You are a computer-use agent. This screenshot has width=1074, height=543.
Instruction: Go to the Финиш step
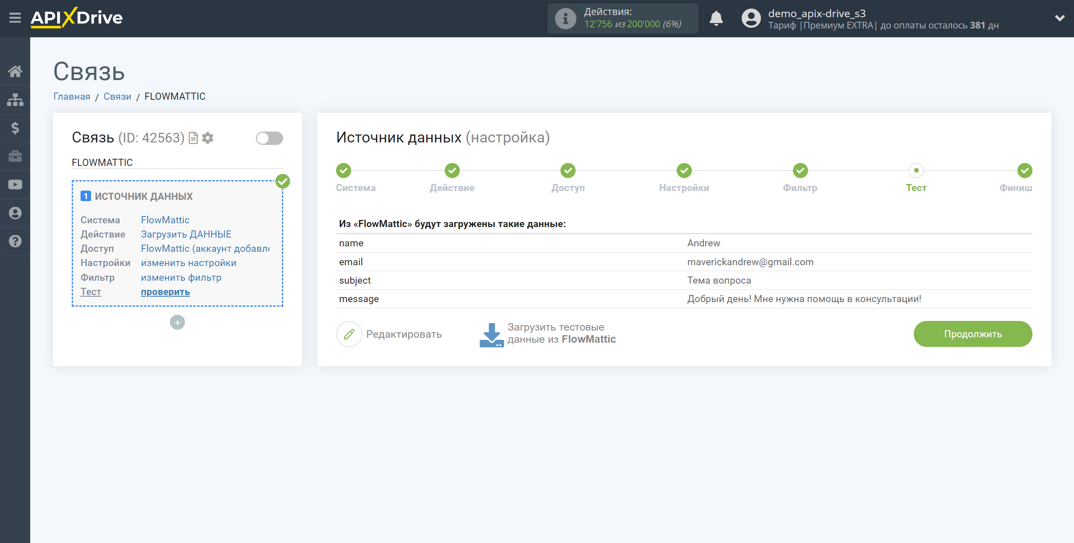(x=1025, y=171)
